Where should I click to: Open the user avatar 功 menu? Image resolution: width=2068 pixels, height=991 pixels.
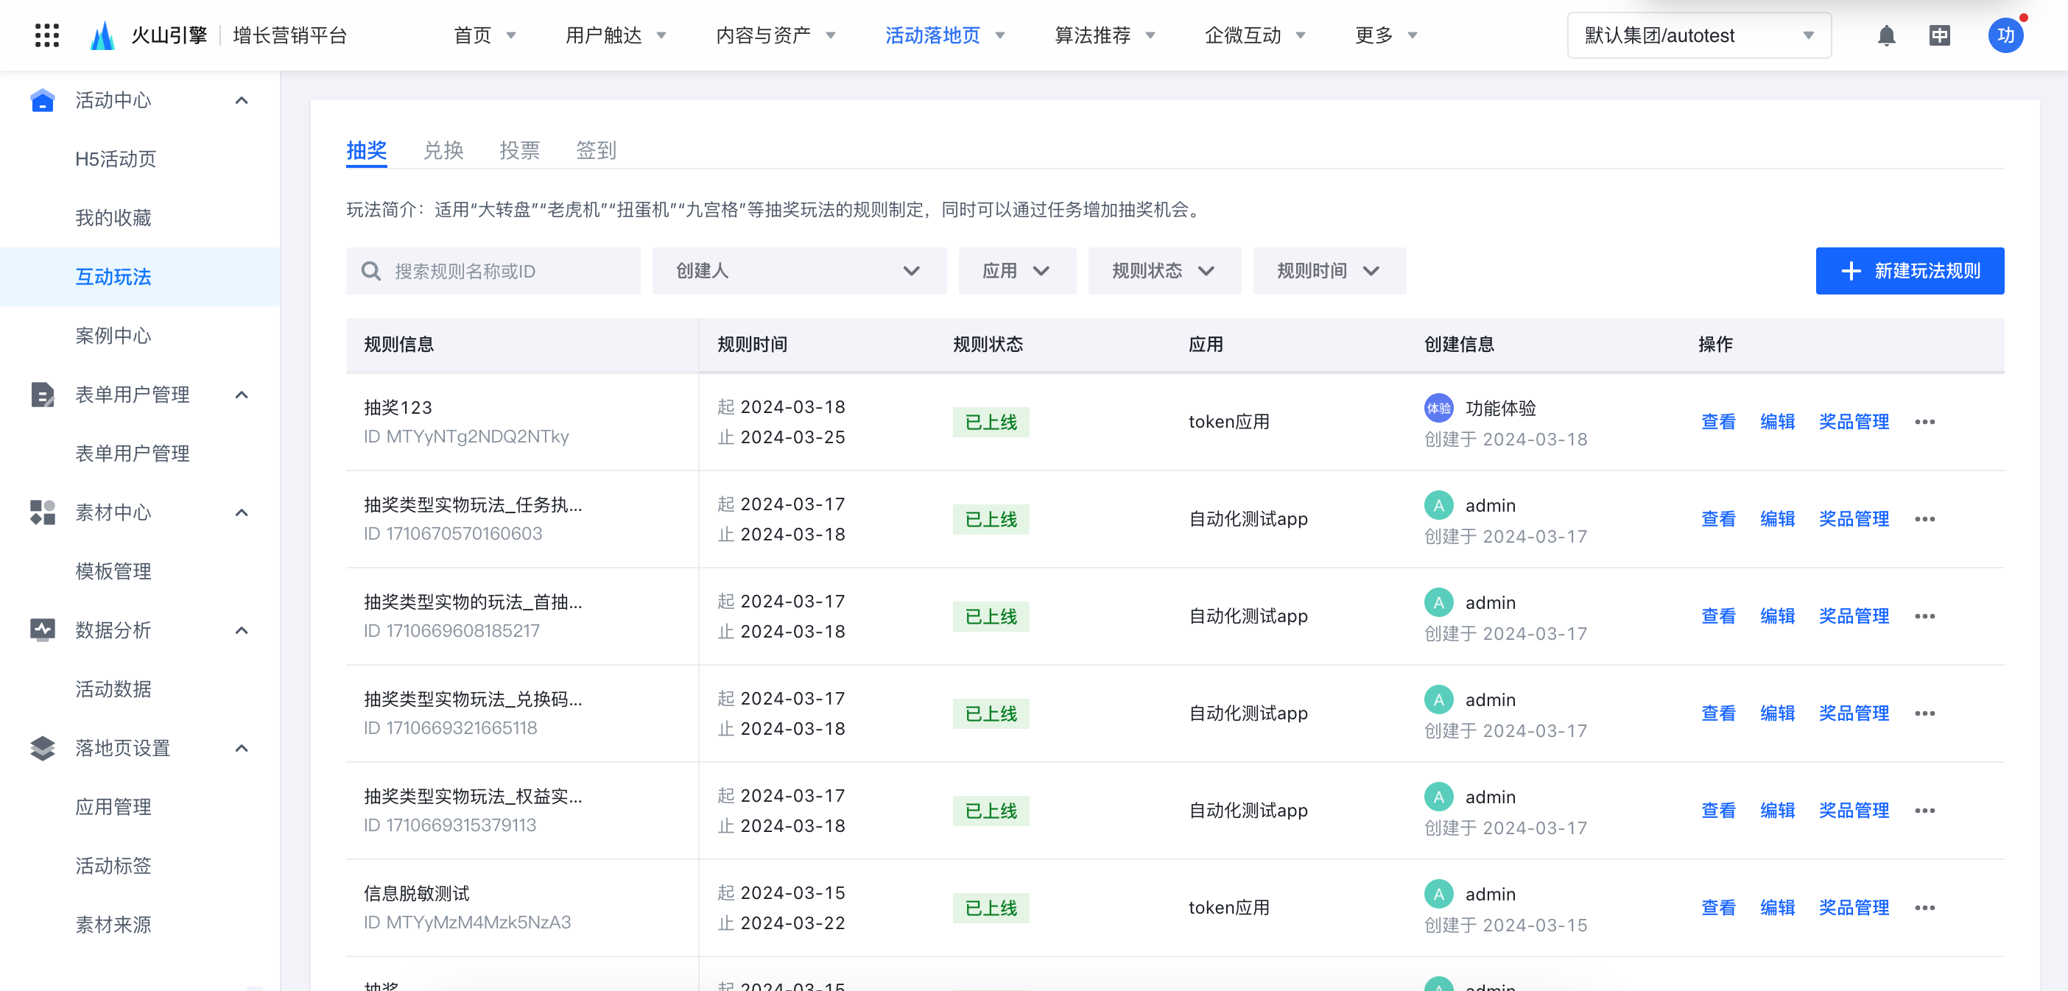(2005, 35)
